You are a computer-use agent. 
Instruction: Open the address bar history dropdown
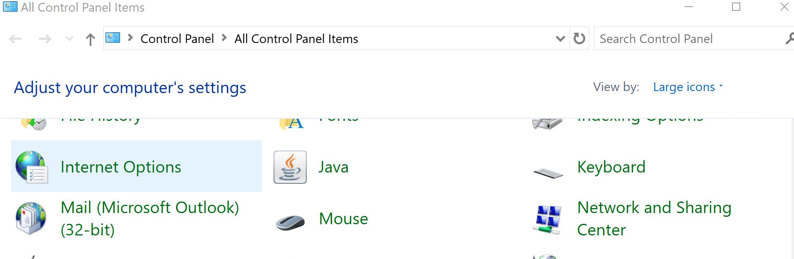click(560, 38)
